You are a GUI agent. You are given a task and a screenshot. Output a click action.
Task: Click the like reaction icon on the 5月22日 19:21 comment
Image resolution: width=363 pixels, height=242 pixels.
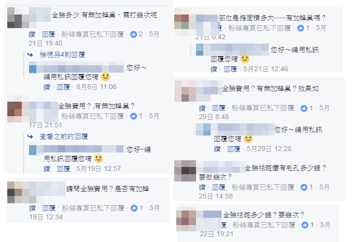click(x=305, y=225)
